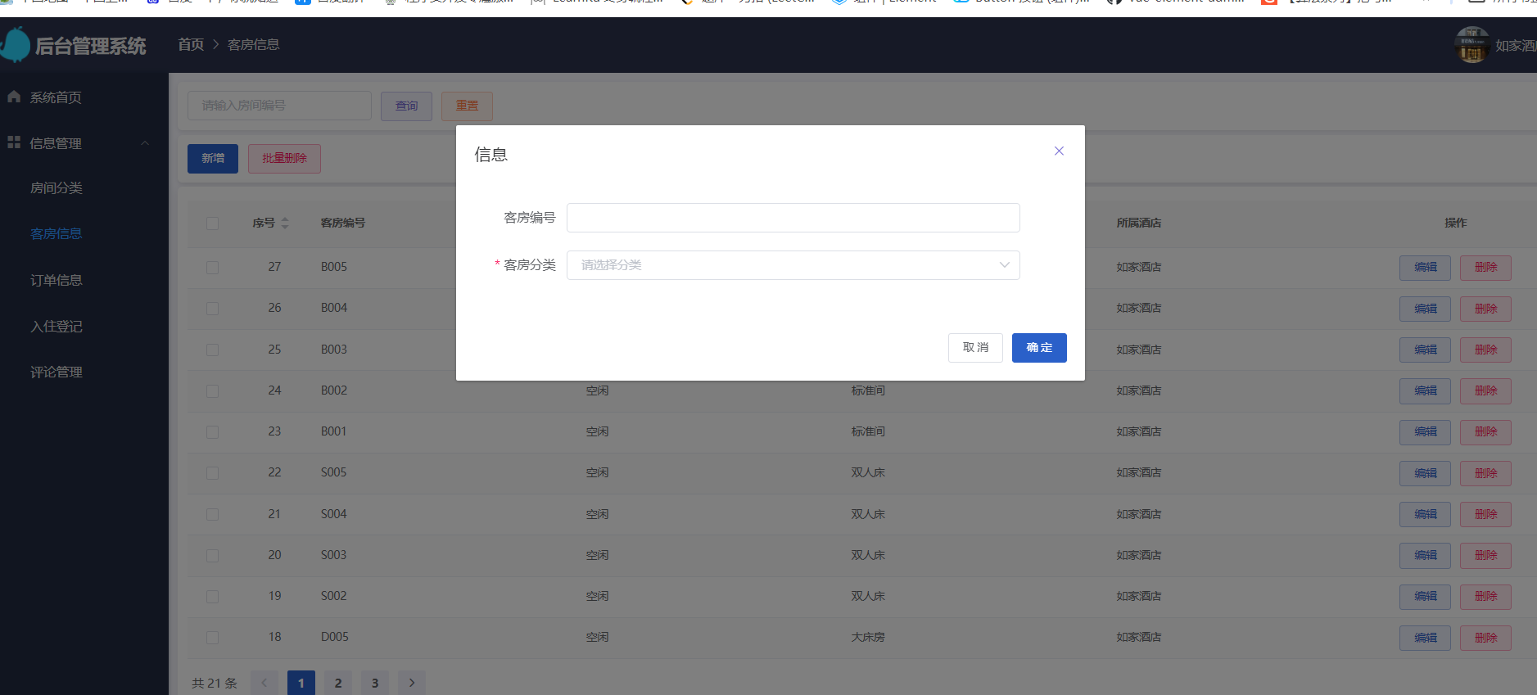The width and height of the screenshot is (1537, 695).
Task: Edit room S003 with 编辑 button
Action: tap(1425, 555)
